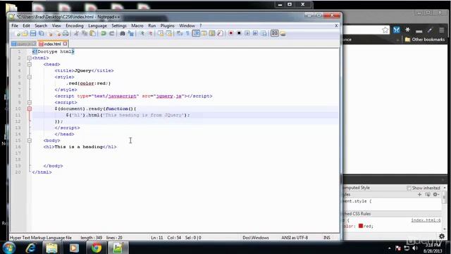Click the Cut scissors icon
This screenshot has width=451, height=254.
(76, 33)
